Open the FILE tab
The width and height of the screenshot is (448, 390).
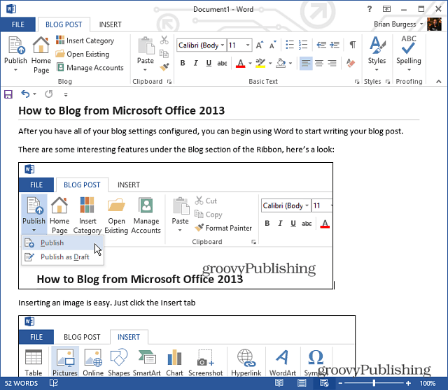coord(18,24)
